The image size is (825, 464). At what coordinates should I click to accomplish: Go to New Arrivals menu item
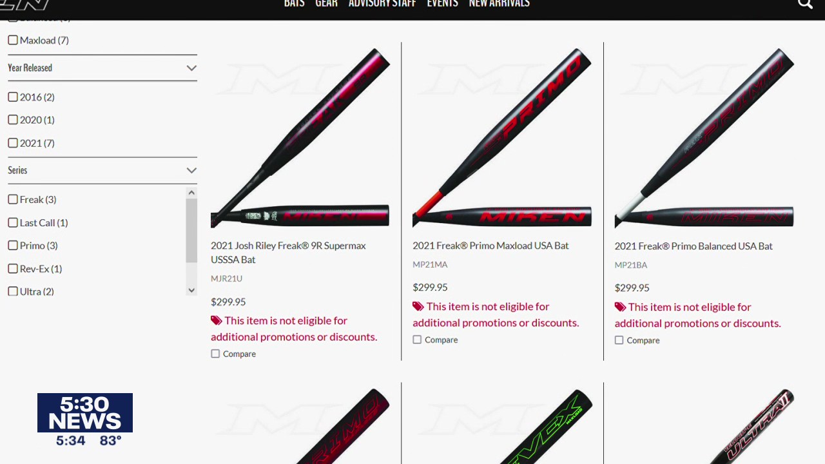(x=499, y=4)
